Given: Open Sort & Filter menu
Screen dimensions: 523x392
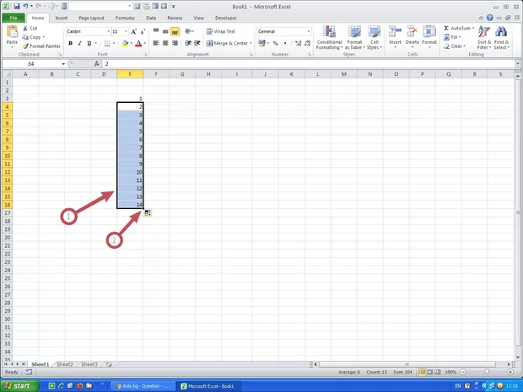Looking at the screenshot, I should [483, 38].
